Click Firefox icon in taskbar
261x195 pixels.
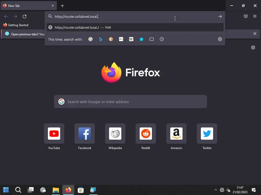point(68,190)
